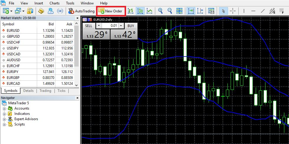The height and width of the screenshot is (144, 289).
Task: Open the New Chart dropdown arrow
Action: 11,11
